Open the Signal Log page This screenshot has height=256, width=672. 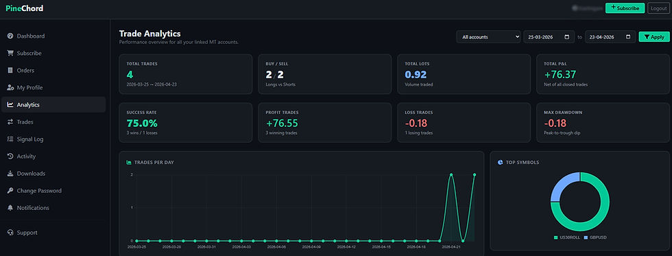coord(53,139)
